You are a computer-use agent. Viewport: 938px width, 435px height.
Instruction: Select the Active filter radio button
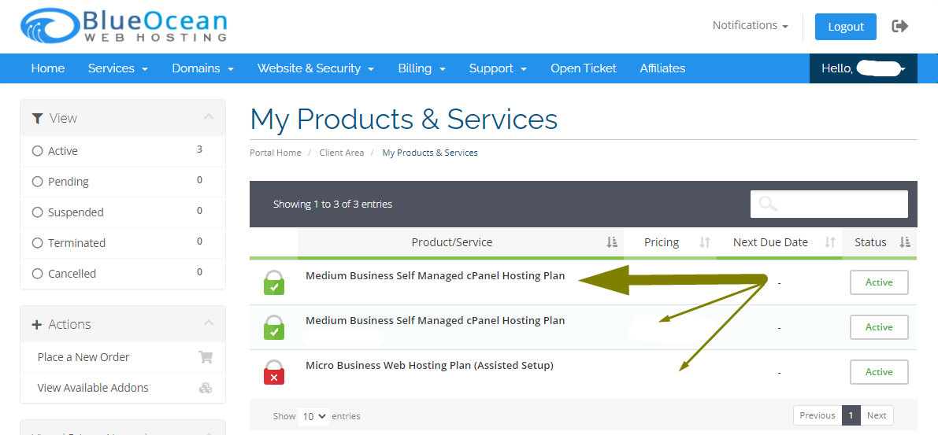[x=37, y=151]
